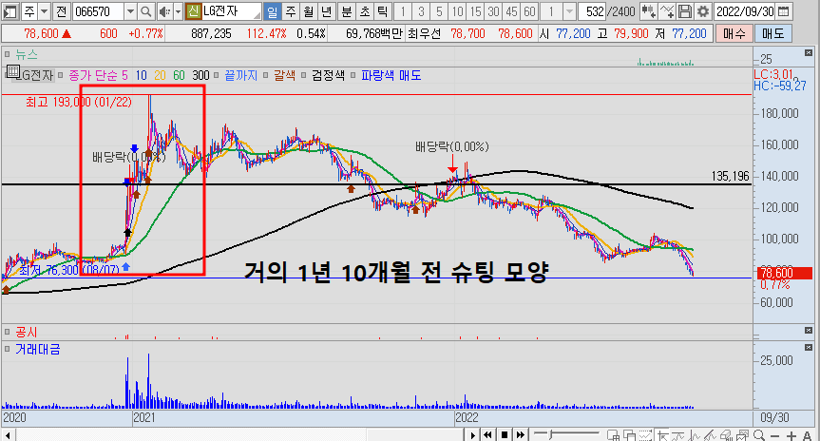Click the 종가 단순 moving average label

[93, 75]
